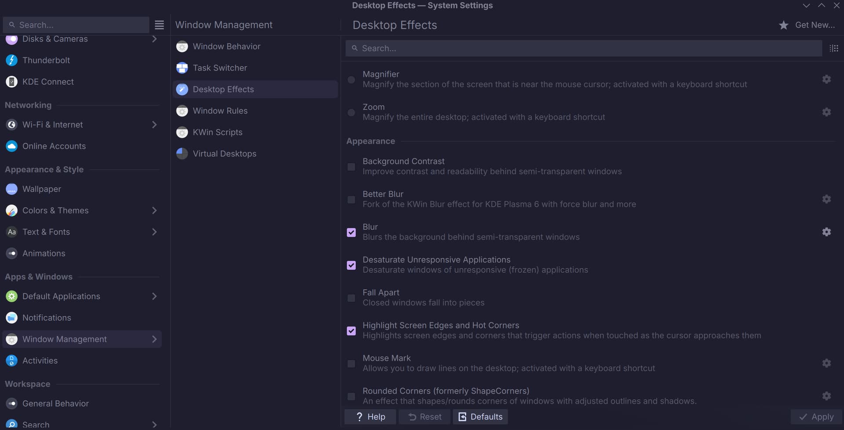Open KDE Connect icon

[x=12, y=82]
